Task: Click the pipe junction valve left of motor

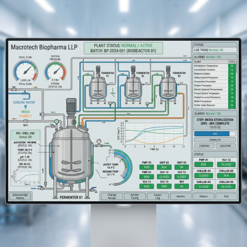Action: [42, 115]
